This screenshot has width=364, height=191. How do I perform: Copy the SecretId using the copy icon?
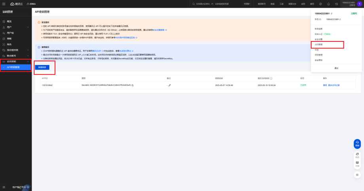133,85
